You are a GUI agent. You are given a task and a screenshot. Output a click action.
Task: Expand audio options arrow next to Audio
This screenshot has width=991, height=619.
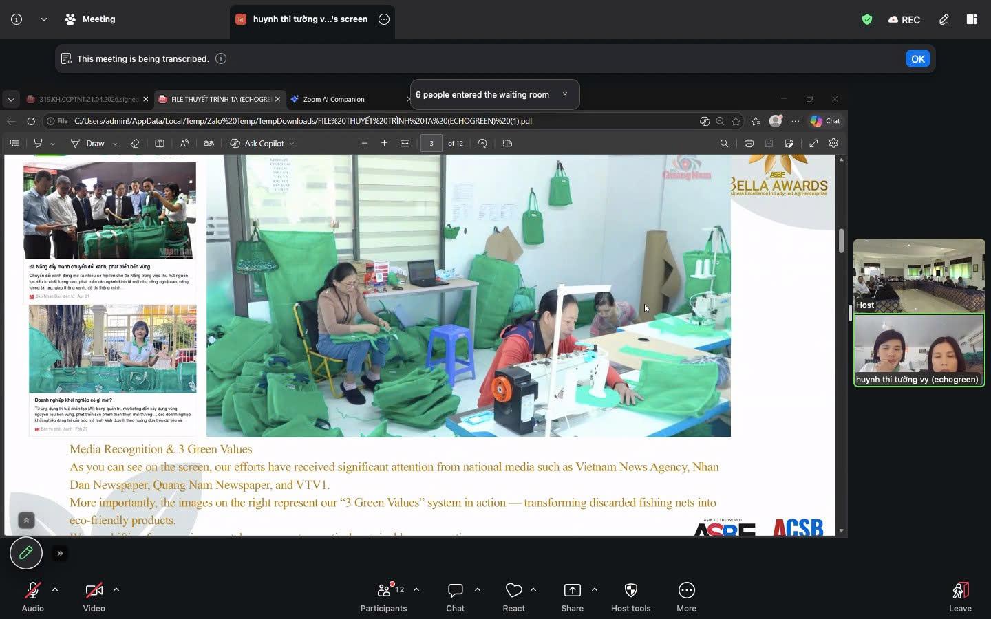pos(55,589)
